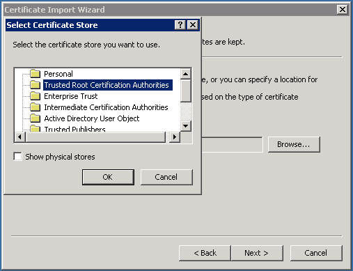Click Browse in the wizard window

294,144
